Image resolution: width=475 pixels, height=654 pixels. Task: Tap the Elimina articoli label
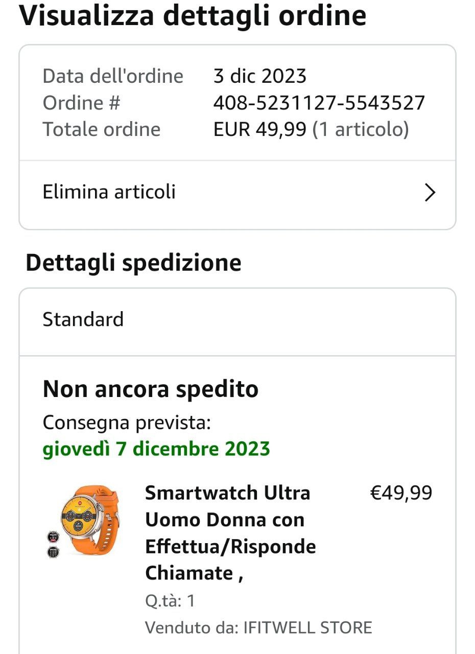click(x=109, y=192)
